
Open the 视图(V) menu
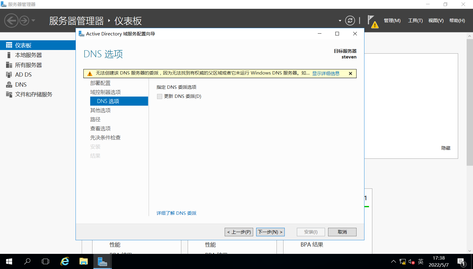[x=436, y=21]
